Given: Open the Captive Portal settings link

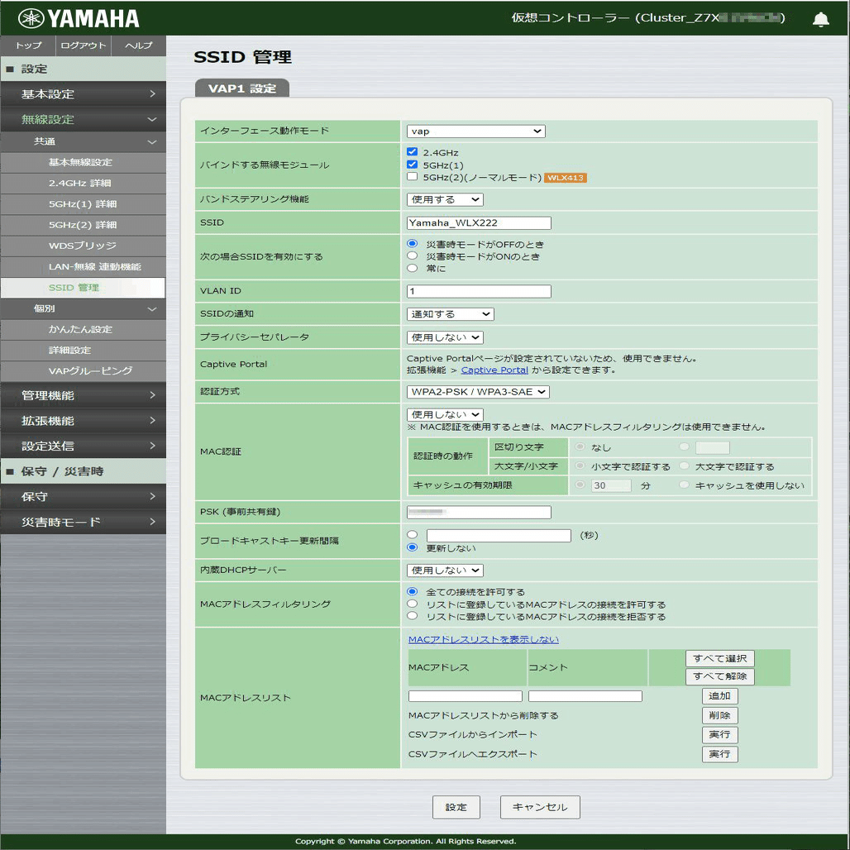Looking at the screenshot, I should (495, 370).
